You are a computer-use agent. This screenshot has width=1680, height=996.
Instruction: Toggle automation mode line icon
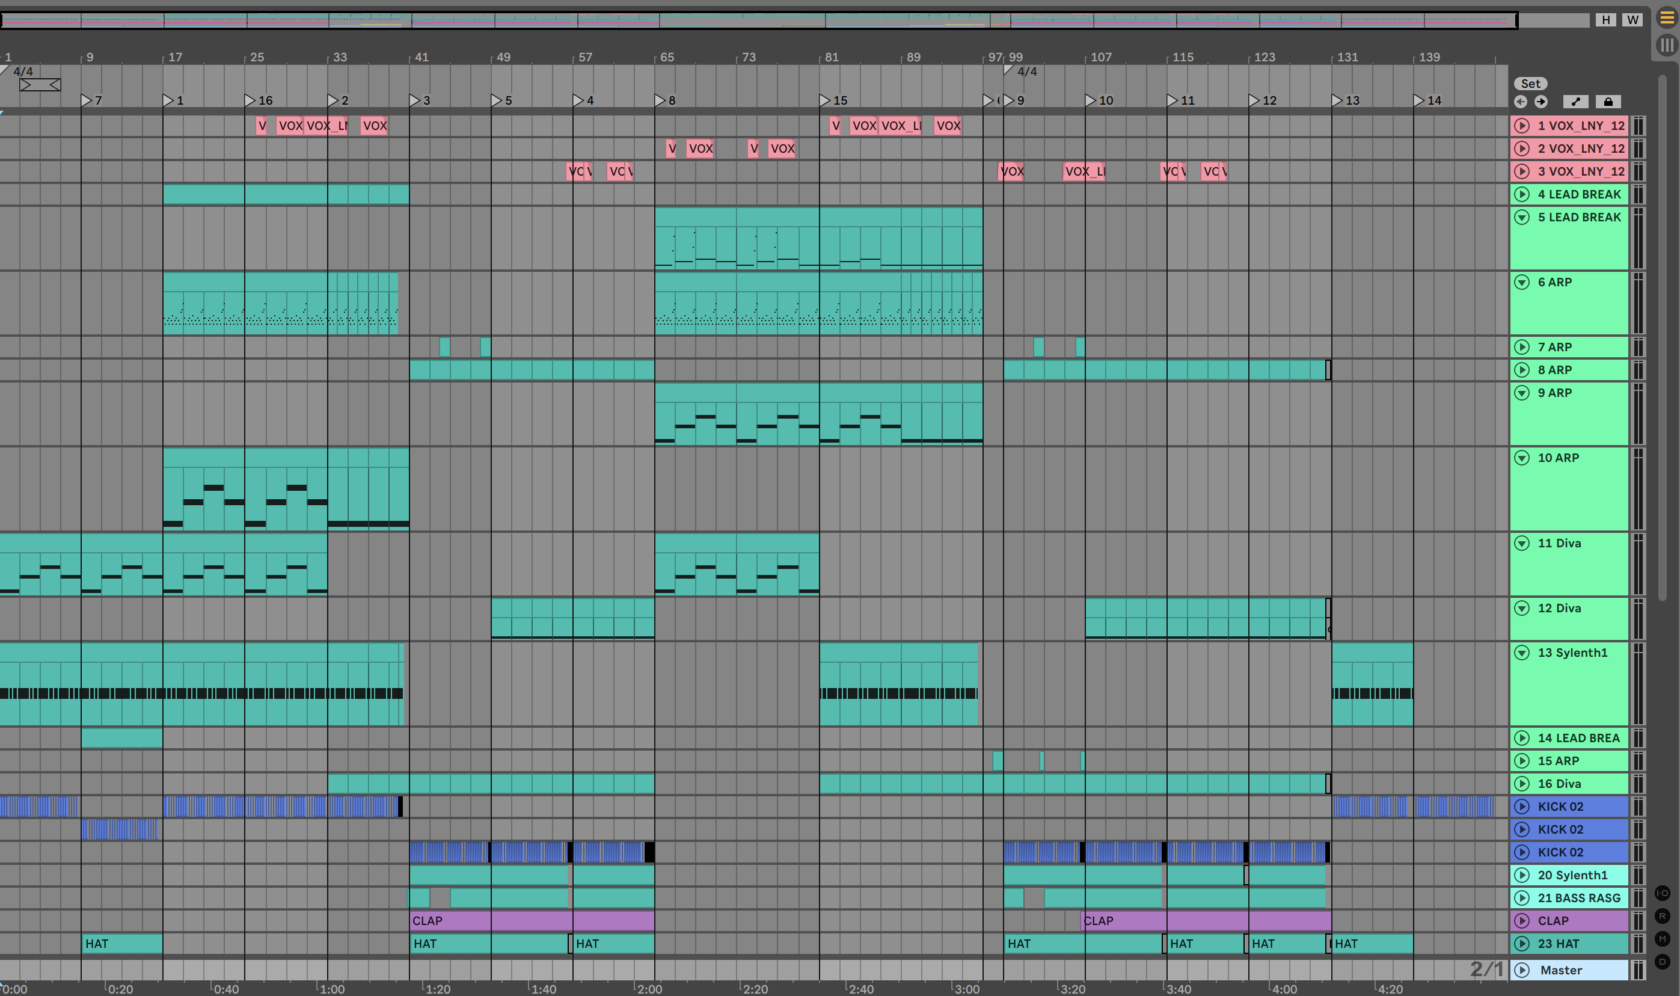pyautogui.click(x=1576, y=102)
